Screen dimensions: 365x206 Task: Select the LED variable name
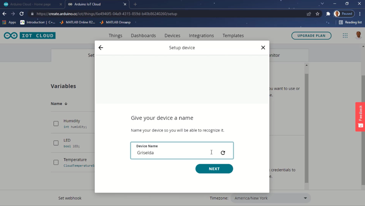click(67, 140)
